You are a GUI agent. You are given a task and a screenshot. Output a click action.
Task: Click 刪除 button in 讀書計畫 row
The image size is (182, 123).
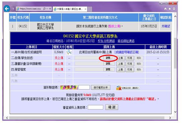point(139,64)
